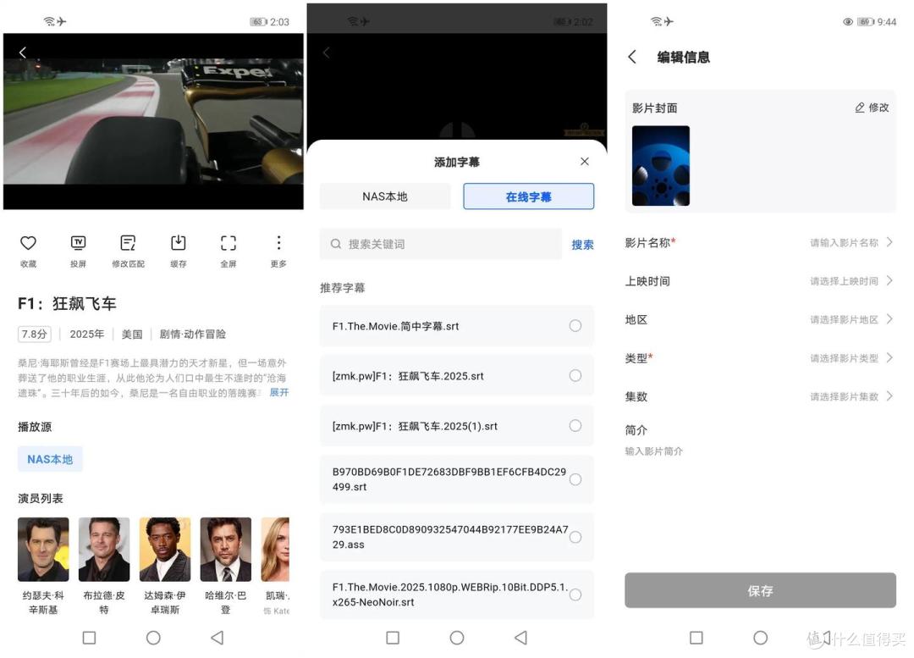914x658 pixels.
Task: Tap the 剧情·动作冒险 genre text
Action: [x=192, y=335]
